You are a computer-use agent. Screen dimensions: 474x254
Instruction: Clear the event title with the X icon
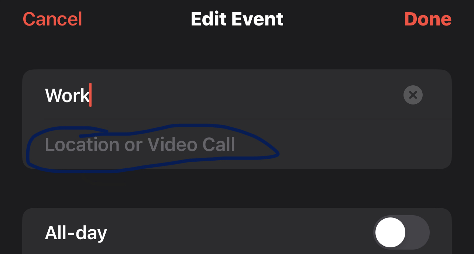coord(413,95)
